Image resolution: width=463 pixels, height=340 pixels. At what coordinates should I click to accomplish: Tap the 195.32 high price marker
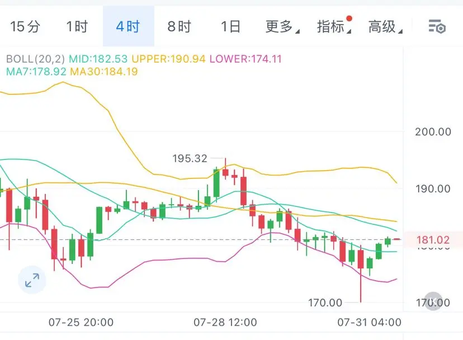190,159
